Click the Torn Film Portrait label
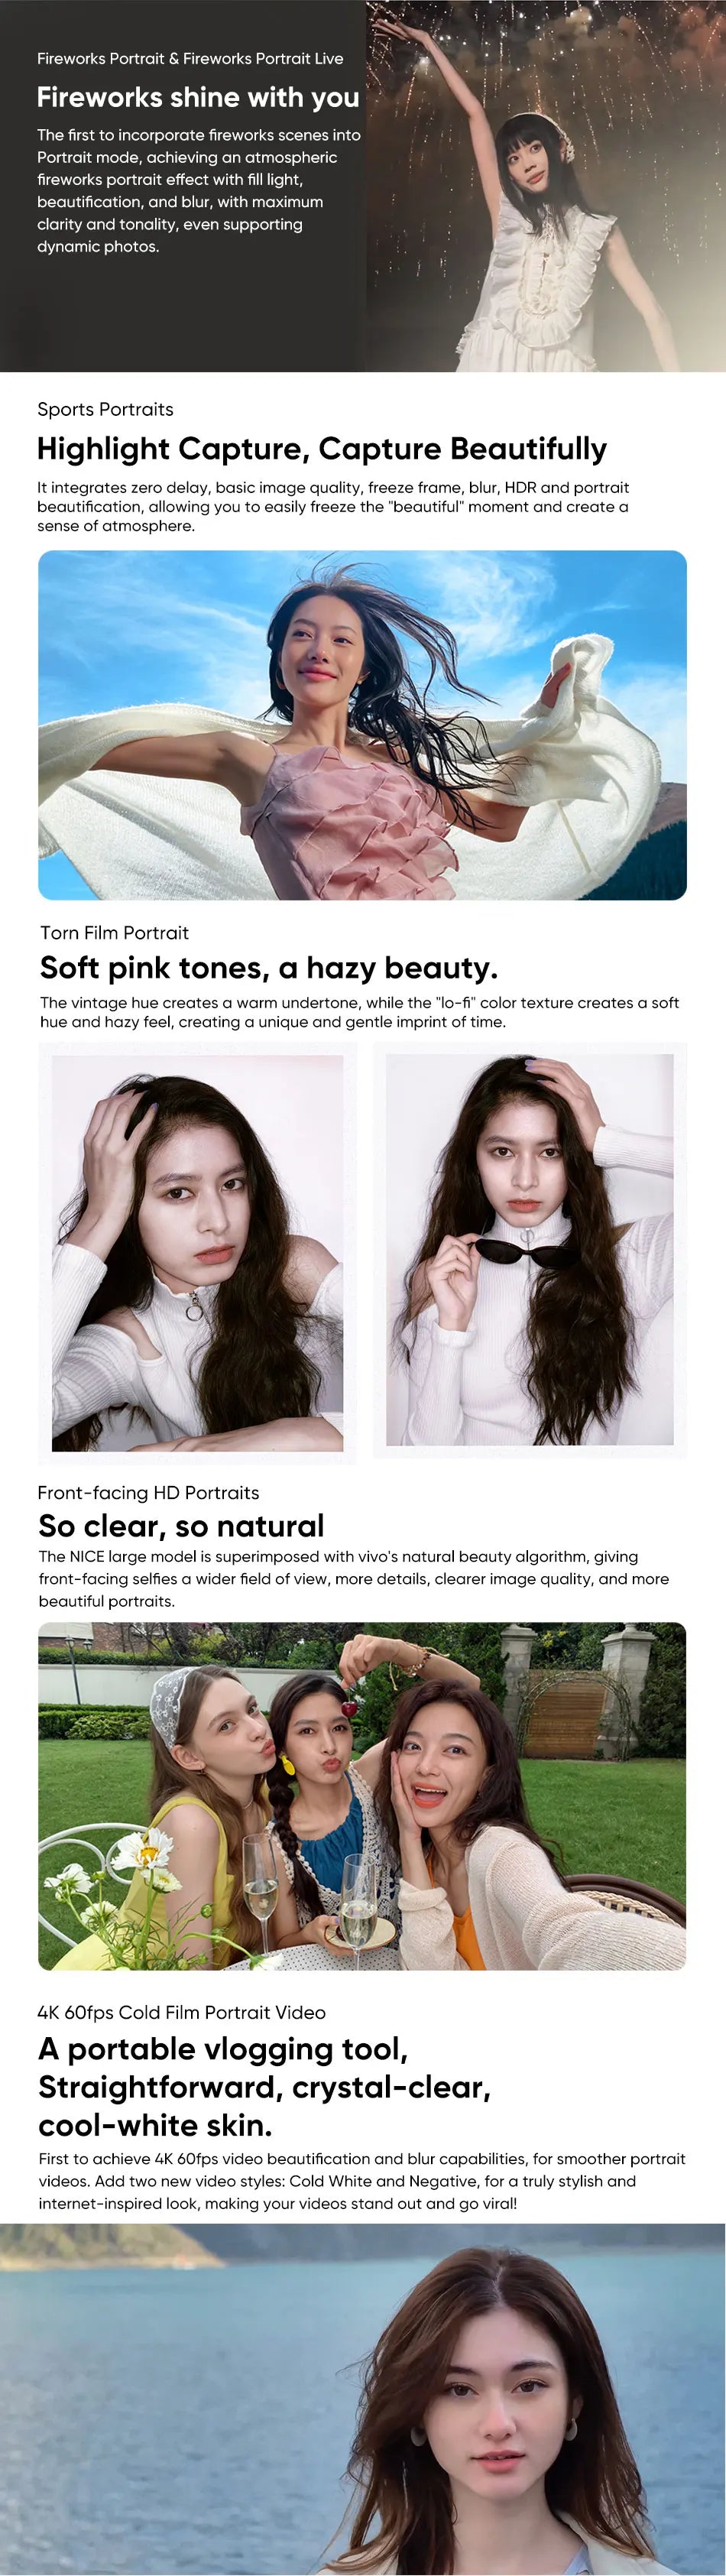Image resolution: width=726 pixels, height=2576 pixels. [x=114, y=932]
